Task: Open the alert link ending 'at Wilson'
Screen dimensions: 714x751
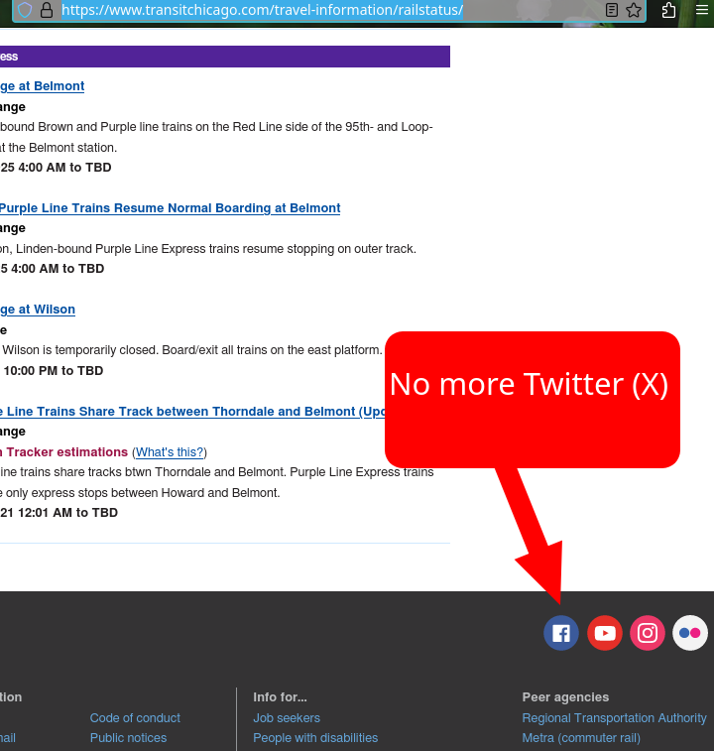Action: pos(38,310)
